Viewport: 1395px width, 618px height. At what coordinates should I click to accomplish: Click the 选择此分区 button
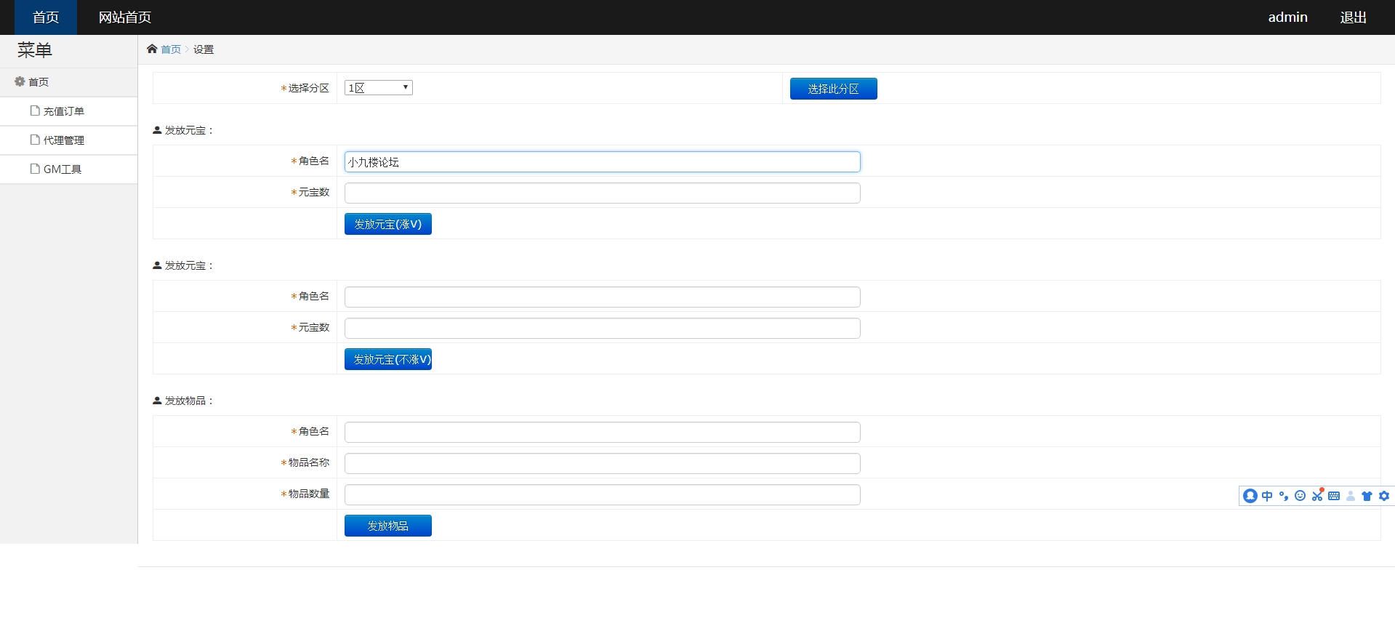833,89
